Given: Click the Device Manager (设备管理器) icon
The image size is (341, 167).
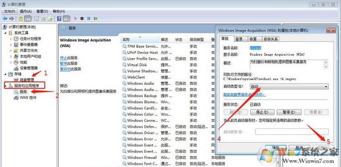Looking at the screenshot, I should point(16,68).
